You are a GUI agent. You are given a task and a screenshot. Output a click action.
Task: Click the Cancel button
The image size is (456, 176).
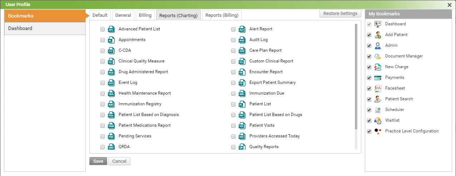tap(119, 161)
